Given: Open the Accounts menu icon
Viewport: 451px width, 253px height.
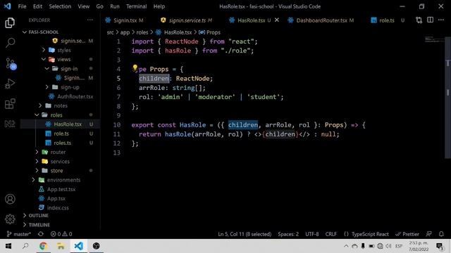Looking at the screenshot, I should click(10, 199).
